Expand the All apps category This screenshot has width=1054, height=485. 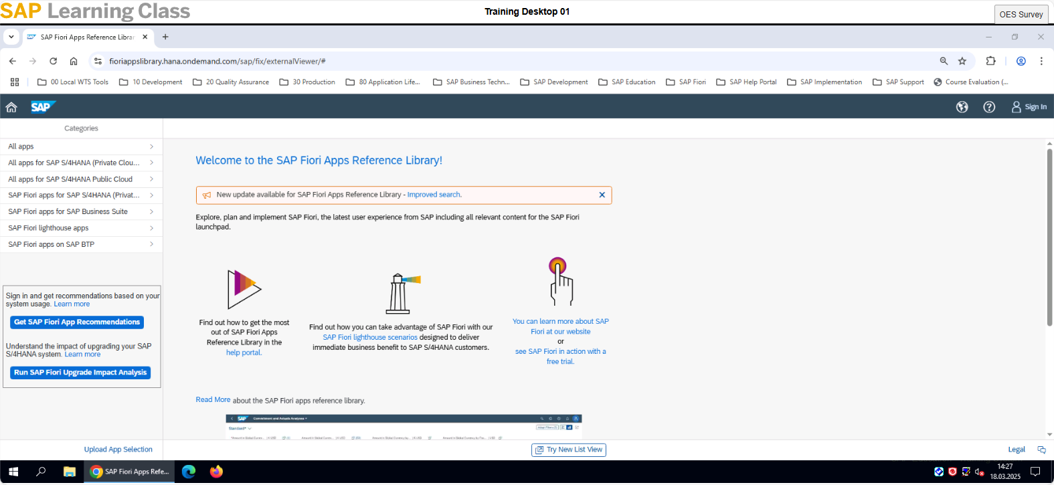[81, 147]
